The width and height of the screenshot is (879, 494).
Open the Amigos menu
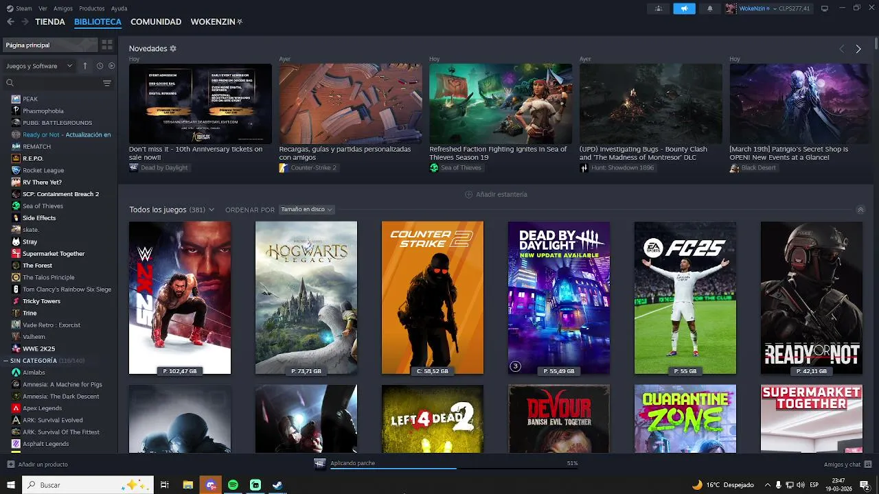click(63, 8)
